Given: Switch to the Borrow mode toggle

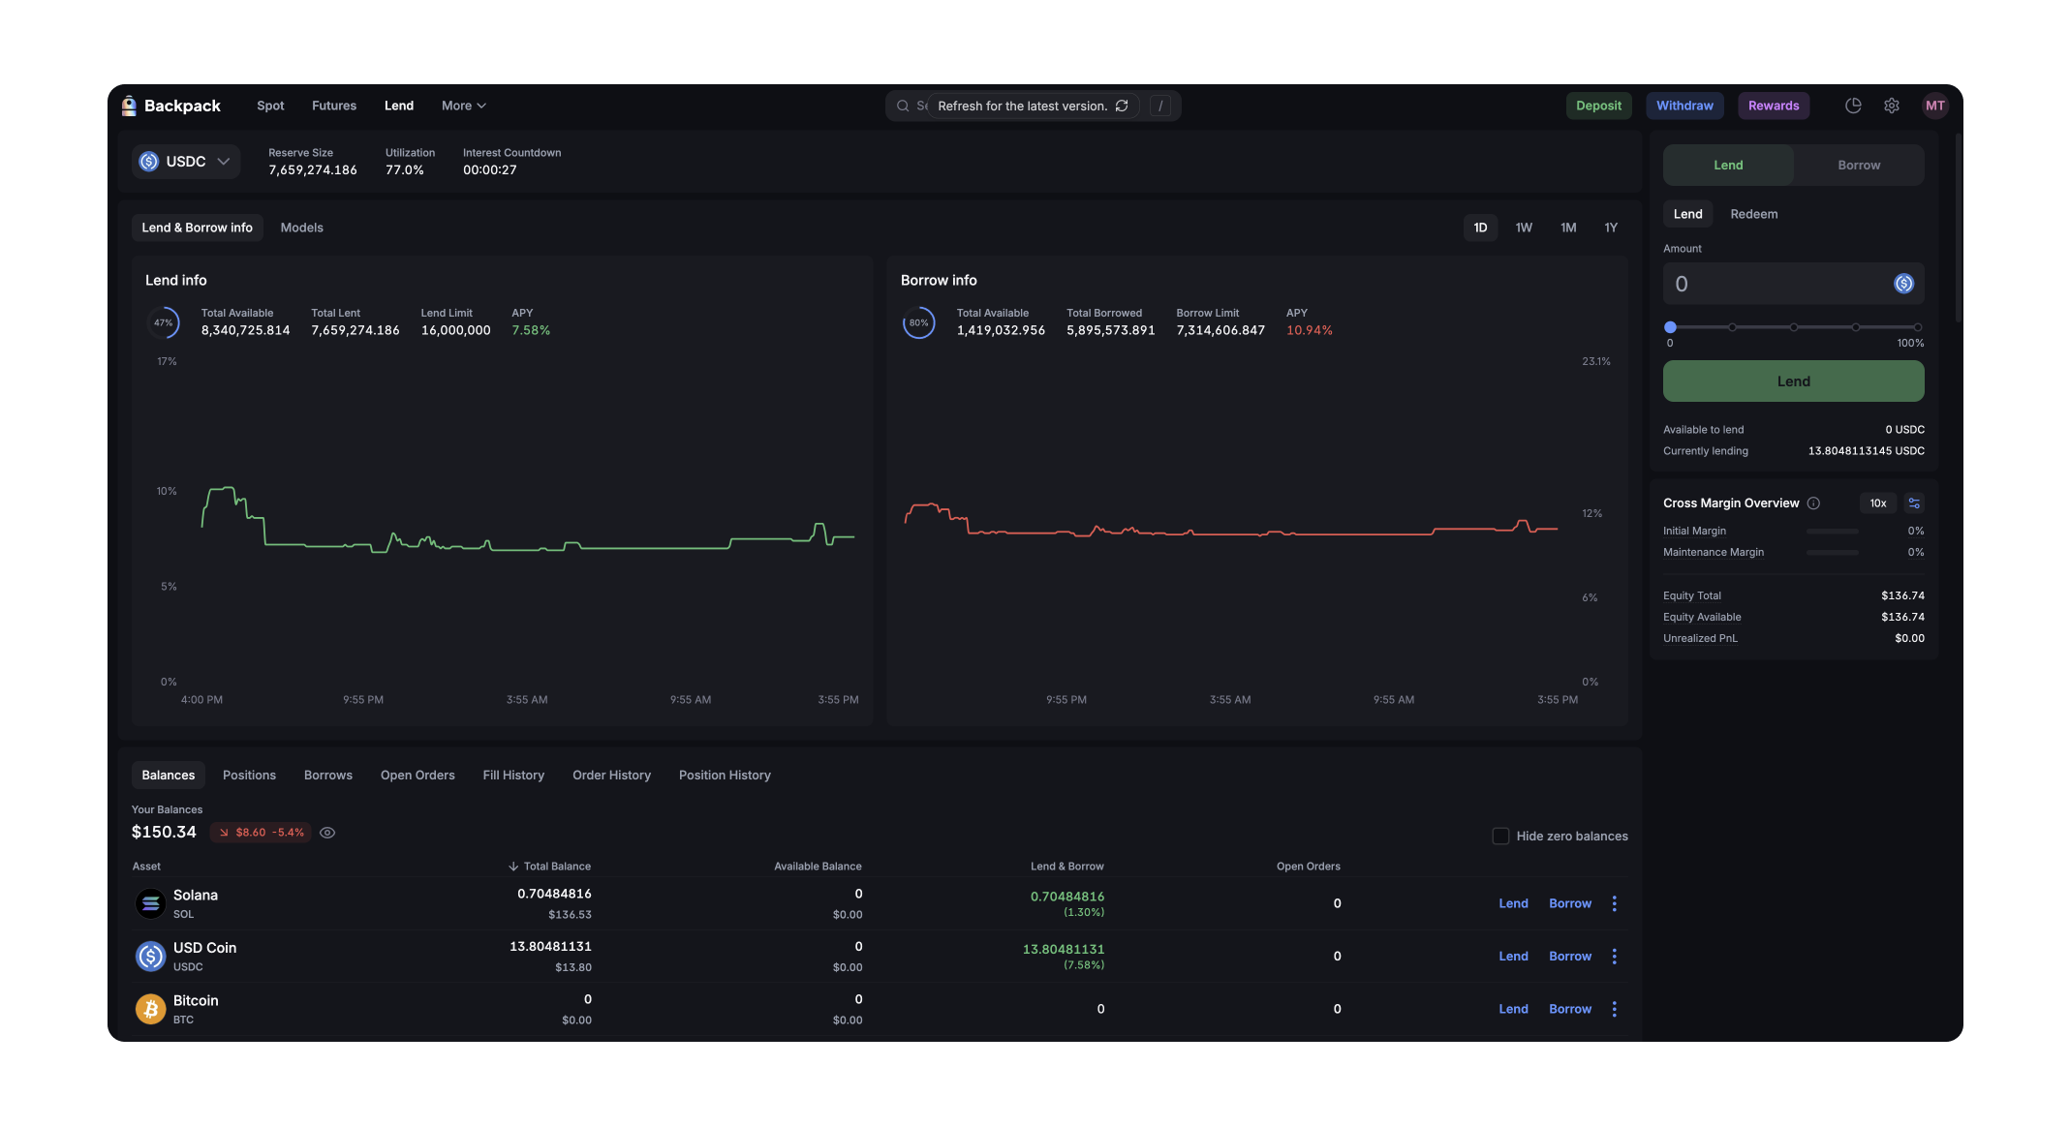Looking at the screenshot, I should pyautogui.click(x=1858, y=166).
